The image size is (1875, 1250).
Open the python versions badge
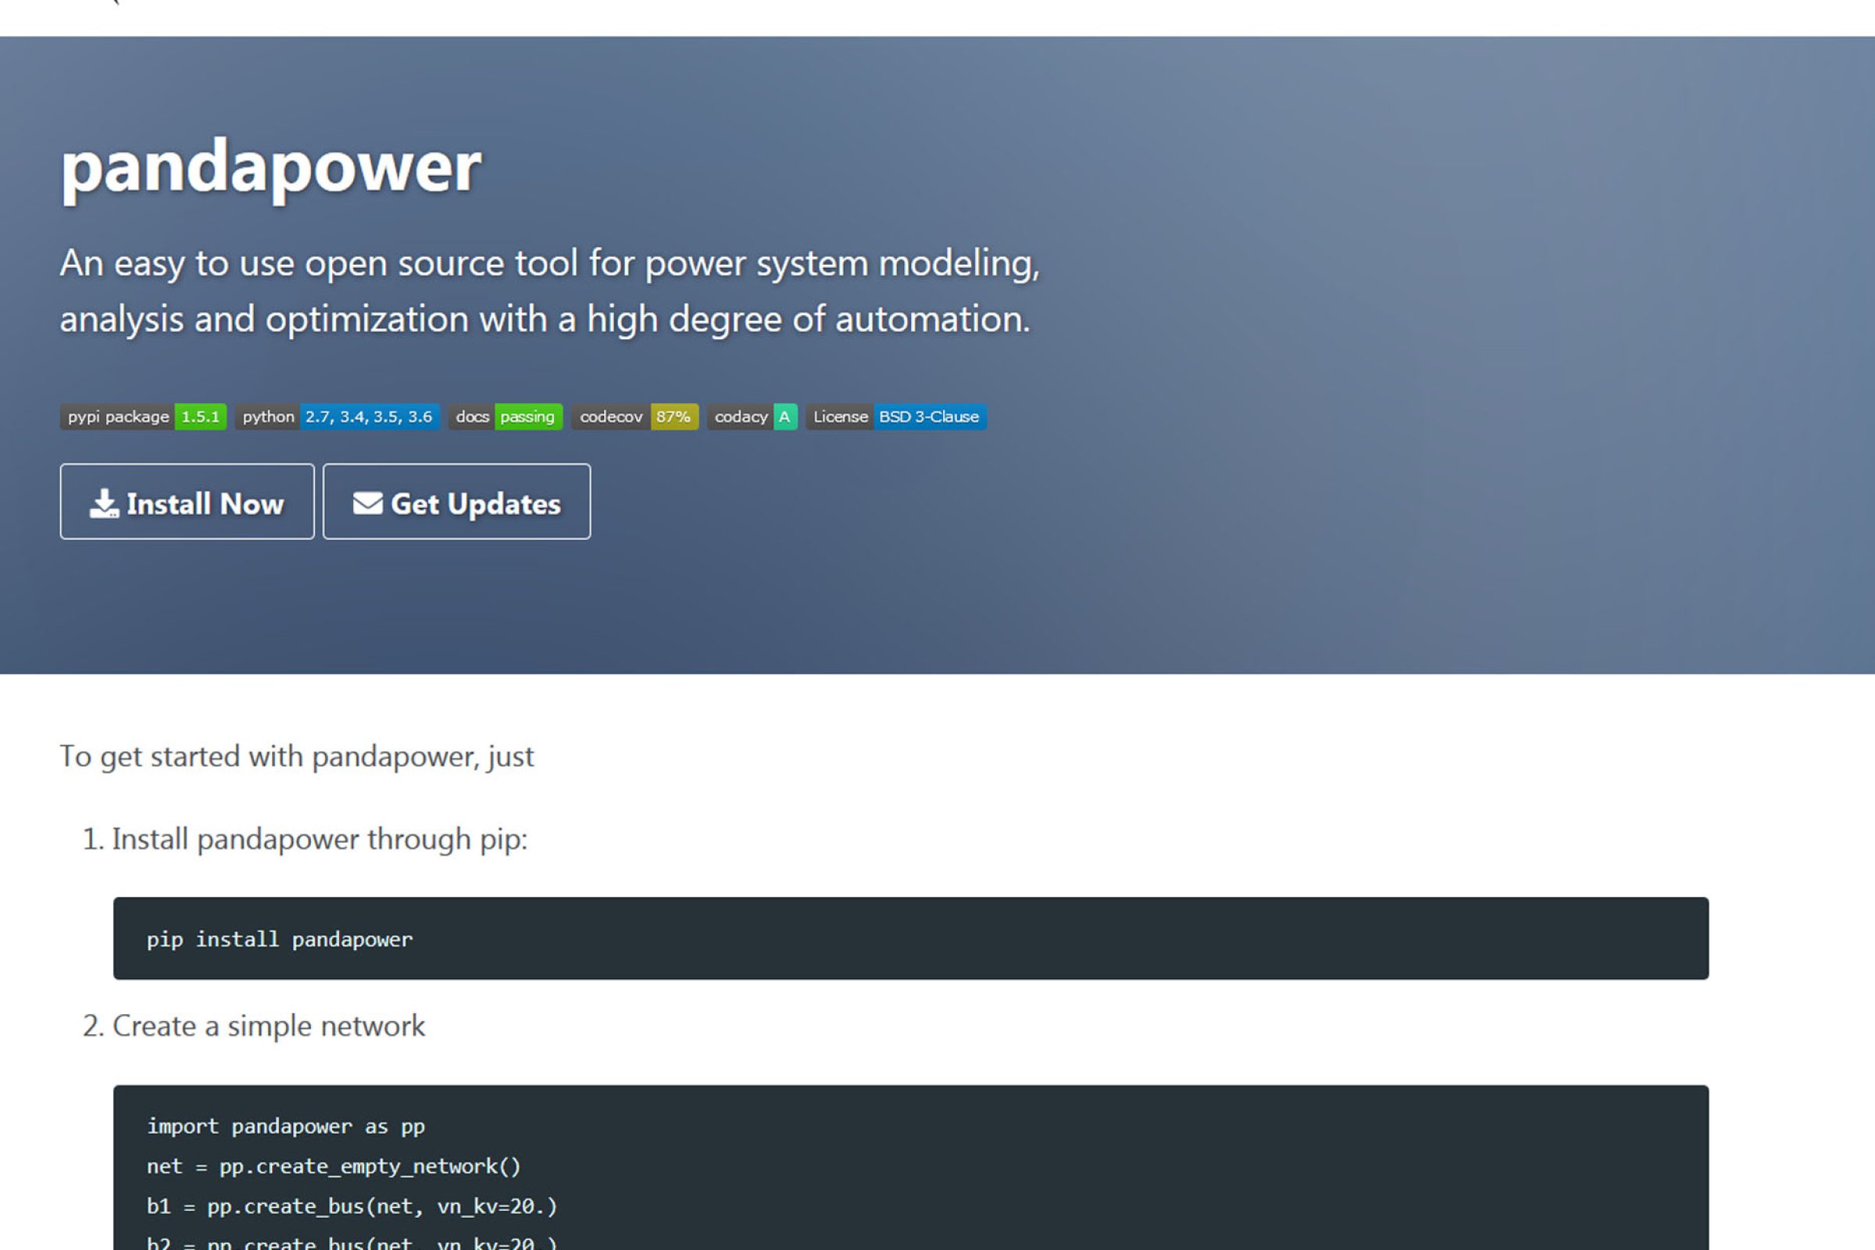pos(337,417)
